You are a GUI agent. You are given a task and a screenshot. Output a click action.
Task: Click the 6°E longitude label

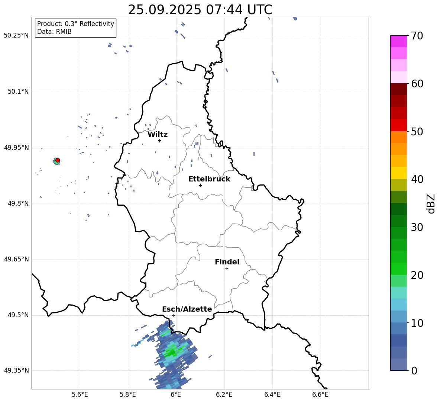[176, 395]
